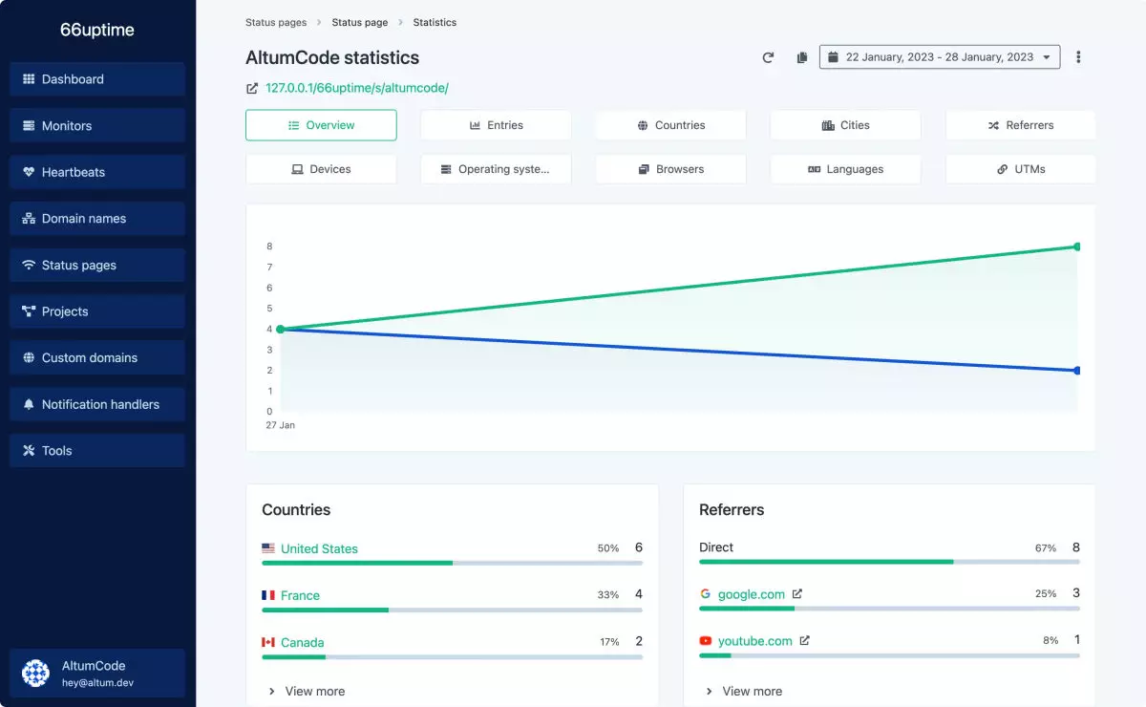Go to Dashboard in sidebar

click(97, 79)
